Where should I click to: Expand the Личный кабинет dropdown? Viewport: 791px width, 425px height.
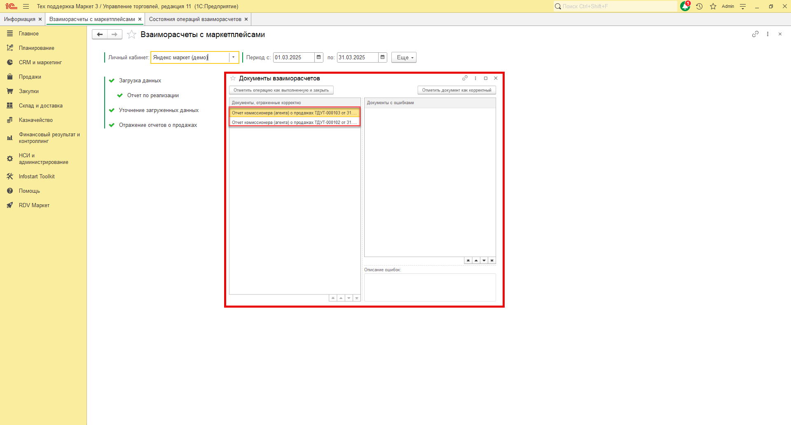234,58
